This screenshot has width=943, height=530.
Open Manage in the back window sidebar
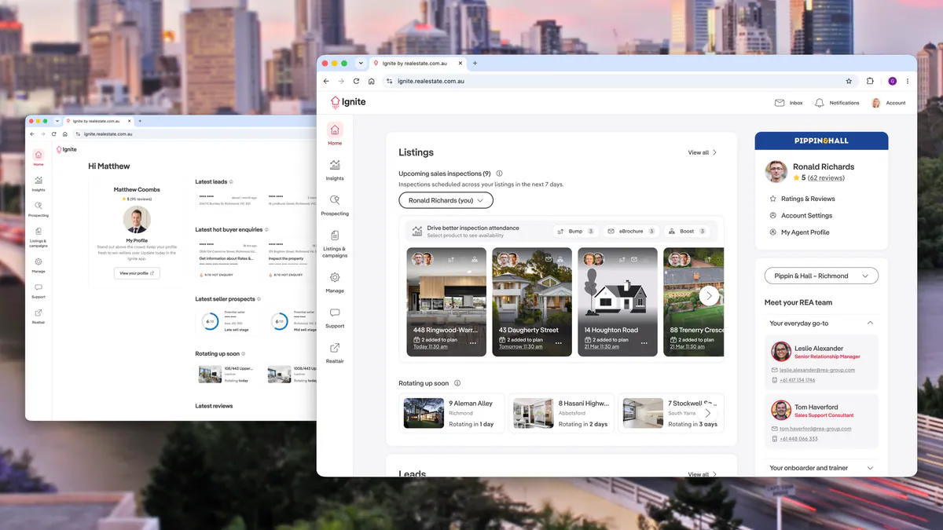tap(39, 265)
